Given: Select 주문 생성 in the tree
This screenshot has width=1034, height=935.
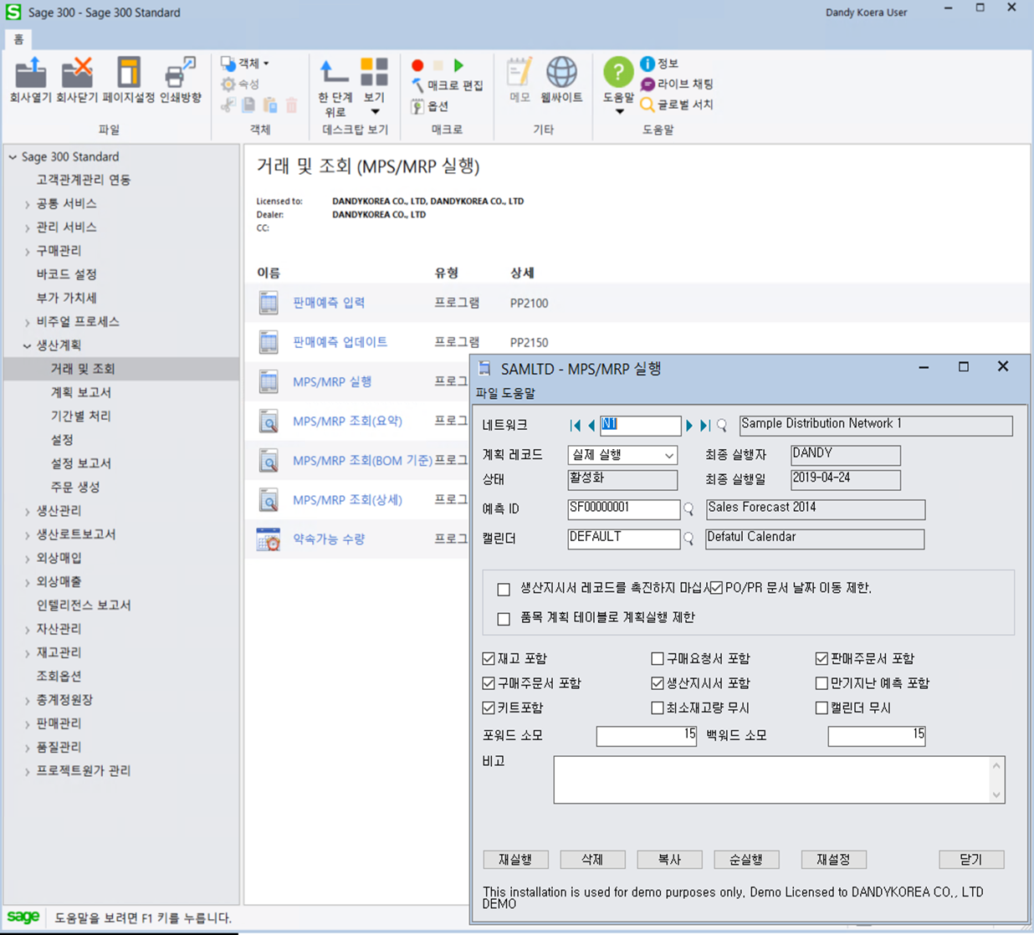Looking at the screenshot, I should (75, 487).
